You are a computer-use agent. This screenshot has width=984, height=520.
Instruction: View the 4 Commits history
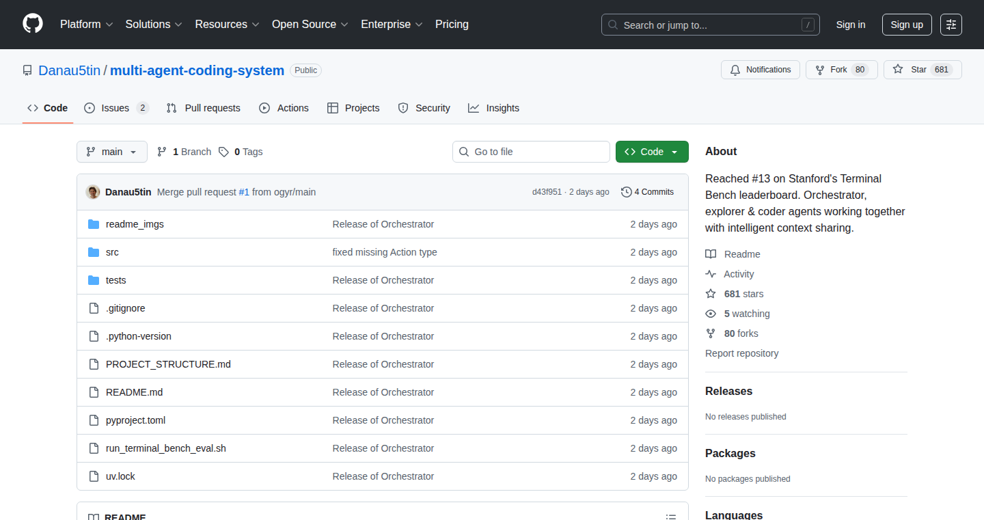coord(647,192)
